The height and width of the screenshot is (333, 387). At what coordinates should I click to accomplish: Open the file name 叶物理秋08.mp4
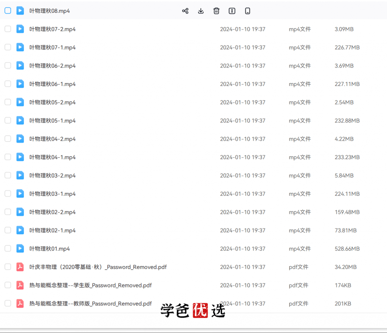(x=50, y=11)
